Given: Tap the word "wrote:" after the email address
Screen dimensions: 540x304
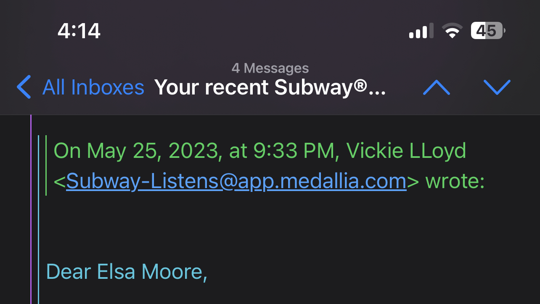Looking at the screenshot, I should coord(455,181).
